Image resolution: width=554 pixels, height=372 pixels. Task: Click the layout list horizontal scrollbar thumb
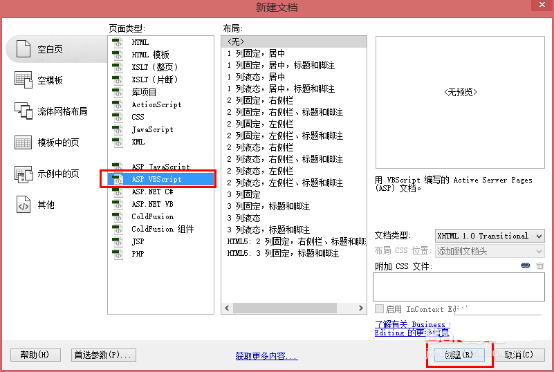tap(285, 308)
